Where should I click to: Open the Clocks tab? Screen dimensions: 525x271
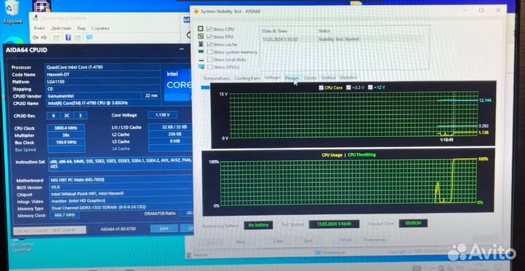click(x=310, y=78)
